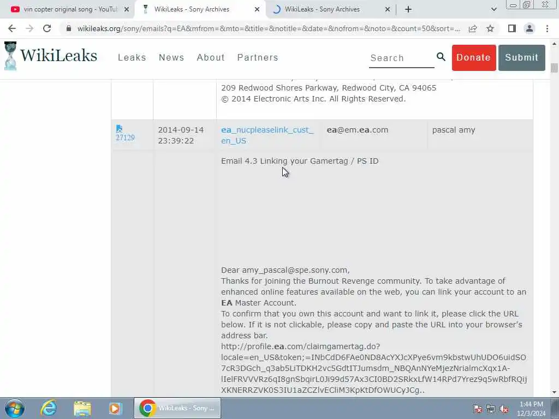Image resolution: width=559 pixels, height=419 pixels.
Task: Open the browser side panel
Action: tap(512, 28)
